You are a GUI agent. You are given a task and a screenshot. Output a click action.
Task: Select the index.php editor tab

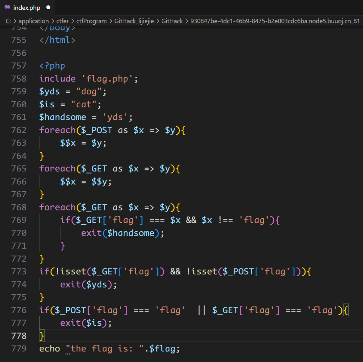click(27, 7)
